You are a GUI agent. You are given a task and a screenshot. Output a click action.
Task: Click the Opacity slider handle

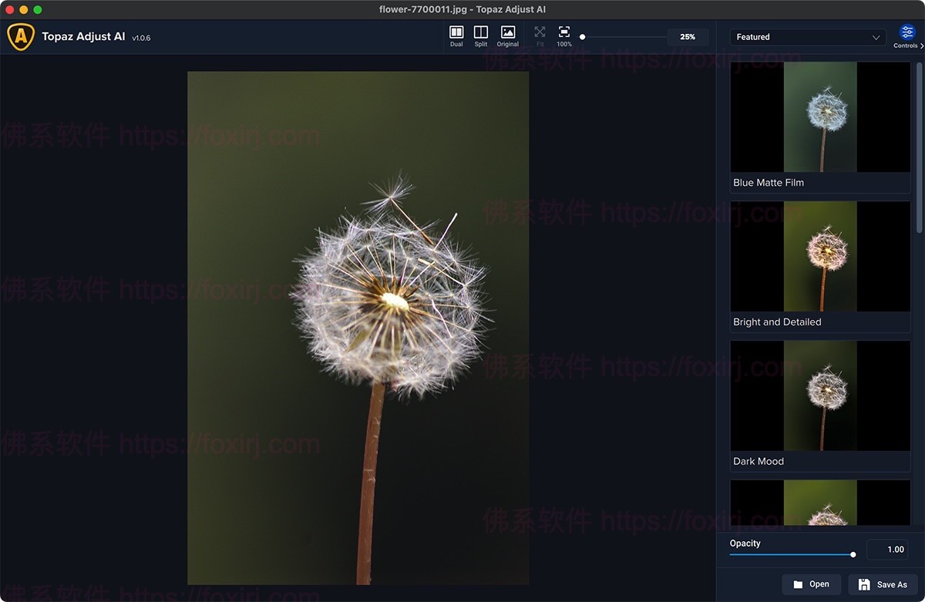click(x=853, y=554)
